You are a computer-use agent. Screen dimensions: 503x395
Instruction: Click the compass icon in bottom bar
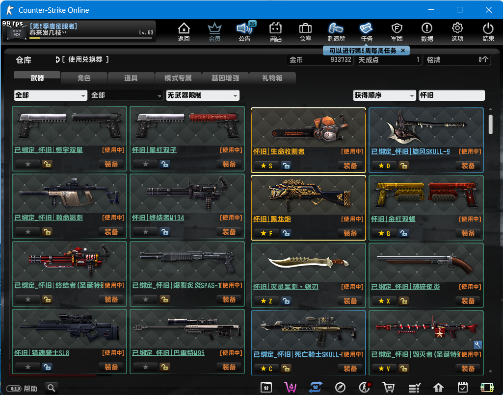(x=340, y=387)
